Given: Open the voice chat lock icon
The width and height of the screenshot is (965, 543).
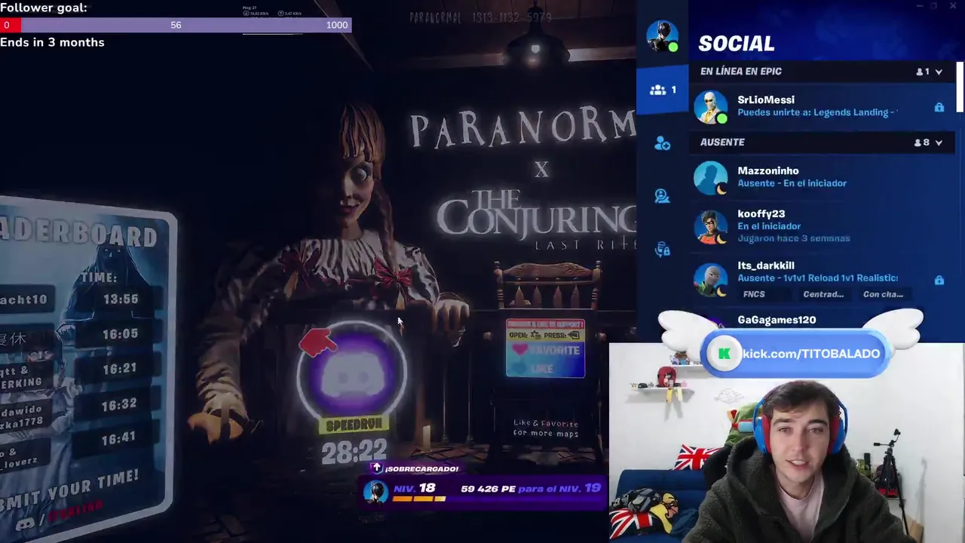Looking at the screenshot, I should coord(662,250).
